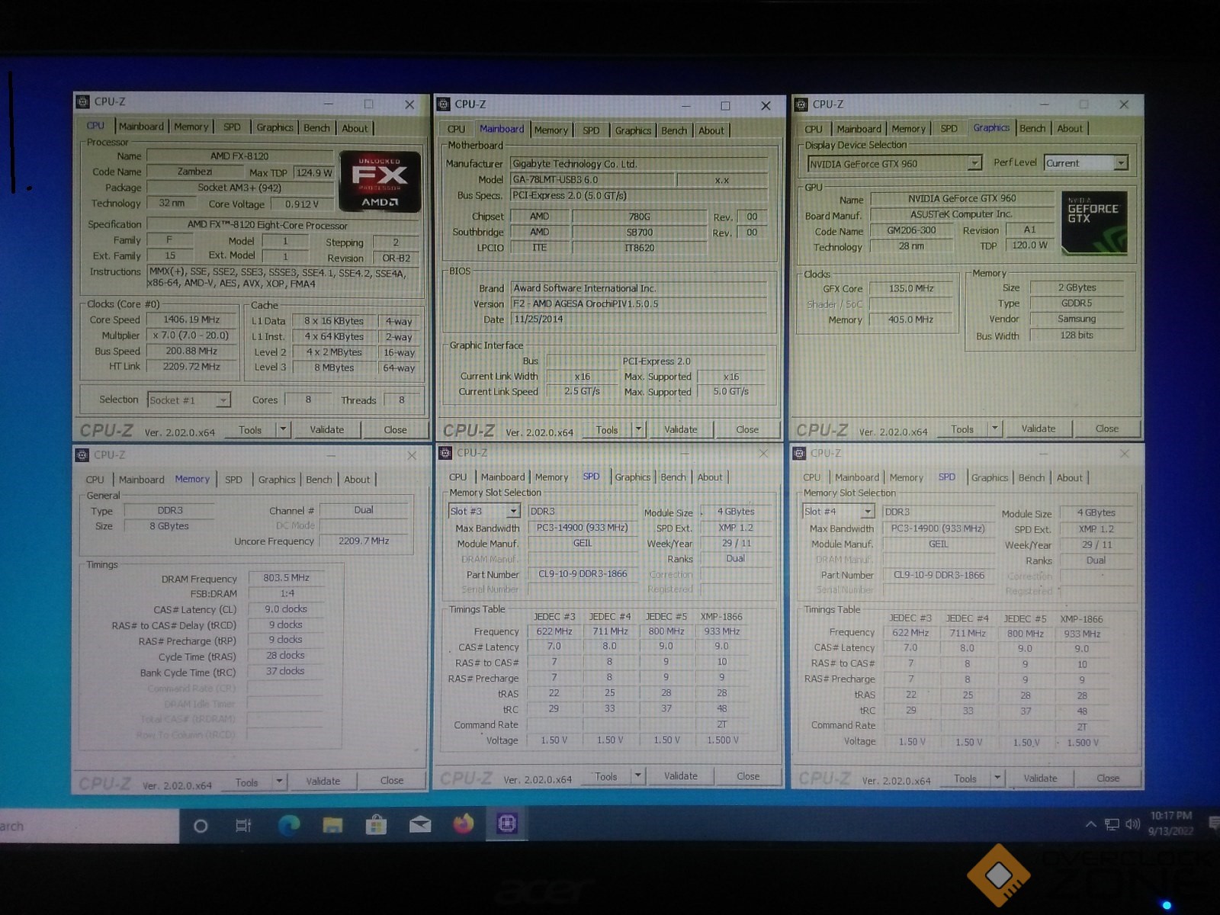Switch to the CPU tab in the Gigabyte mainboard window
Image resolution: width=1220 pixels, height=915 pixels.
[456, 130]
